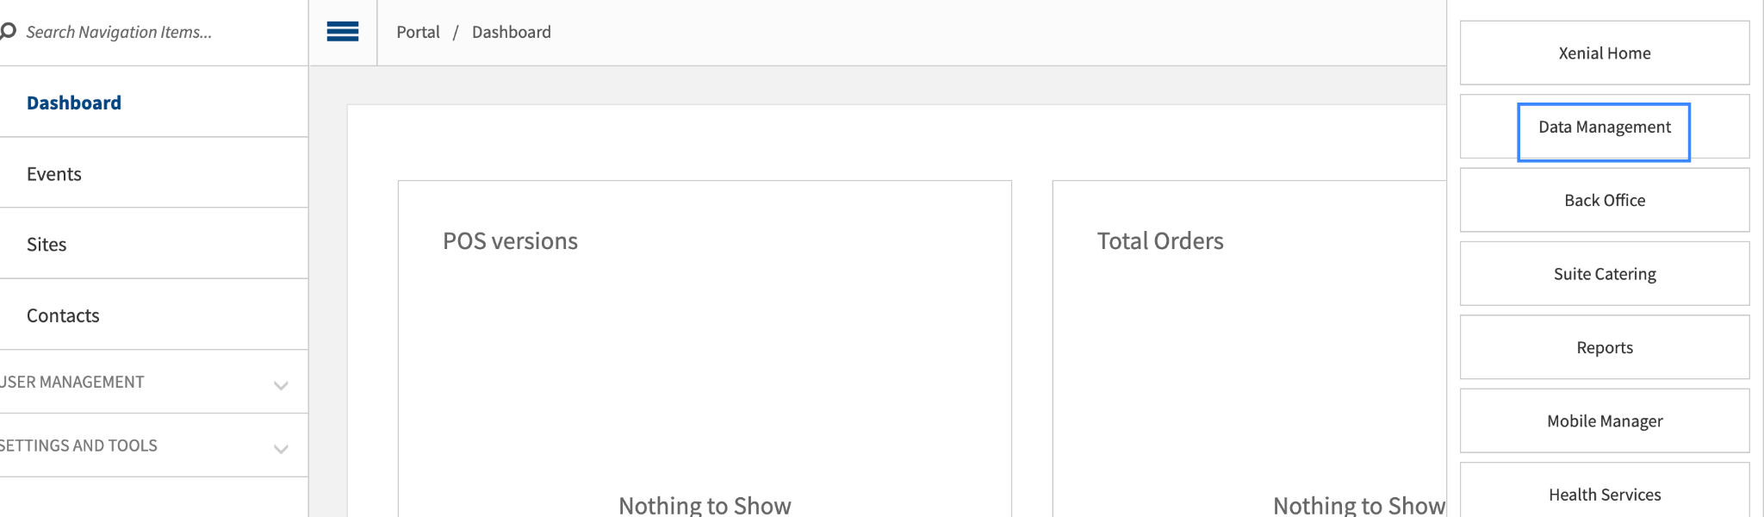Open Mobile Manager
1764x517 pixels.
1604,421
